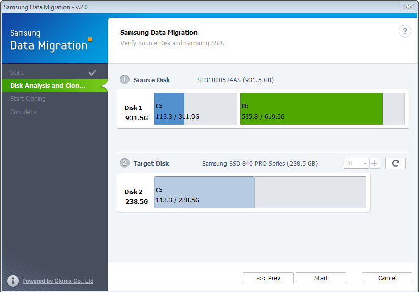Open Powered by Clonix Co., Ltd link
The height and width of the screenshot is (292, 419).
58,281
